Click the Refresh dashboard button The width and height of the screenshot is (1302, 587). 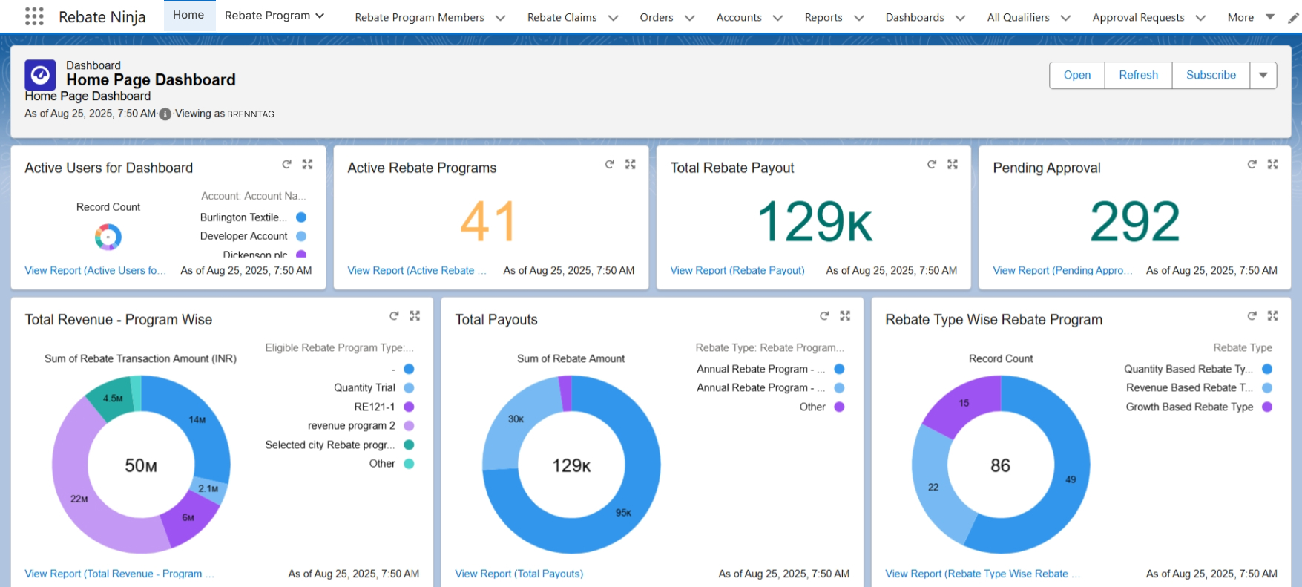[x=1138, y=75]
